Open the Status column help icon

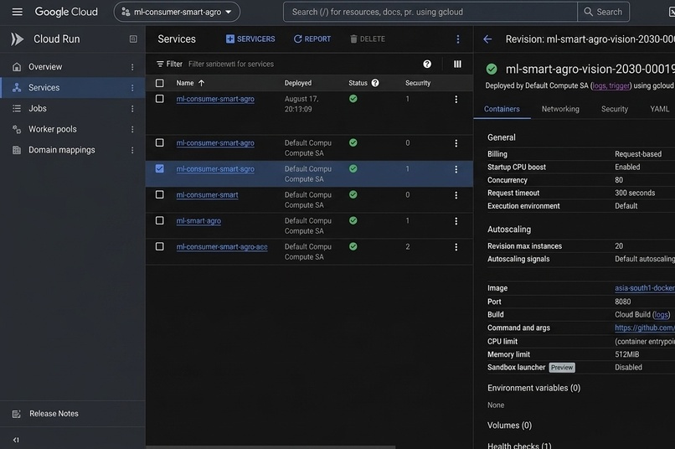click(375, 83)
